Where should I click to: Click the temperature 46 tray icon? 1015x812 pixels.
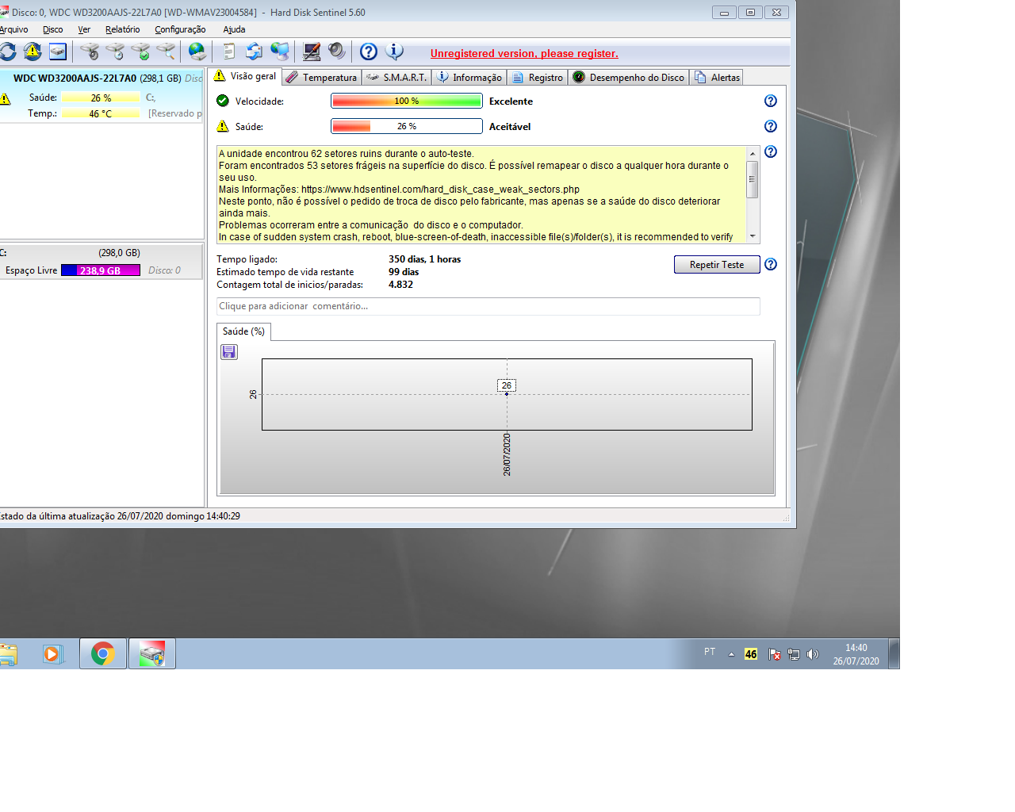751,654
